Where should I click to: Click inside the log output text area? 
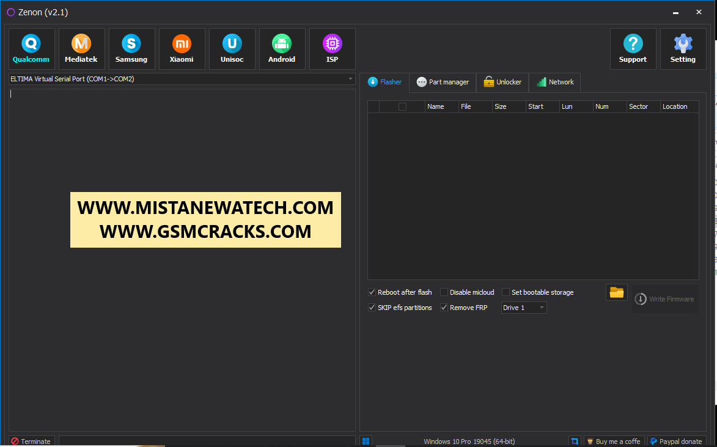tap(182, 260)
